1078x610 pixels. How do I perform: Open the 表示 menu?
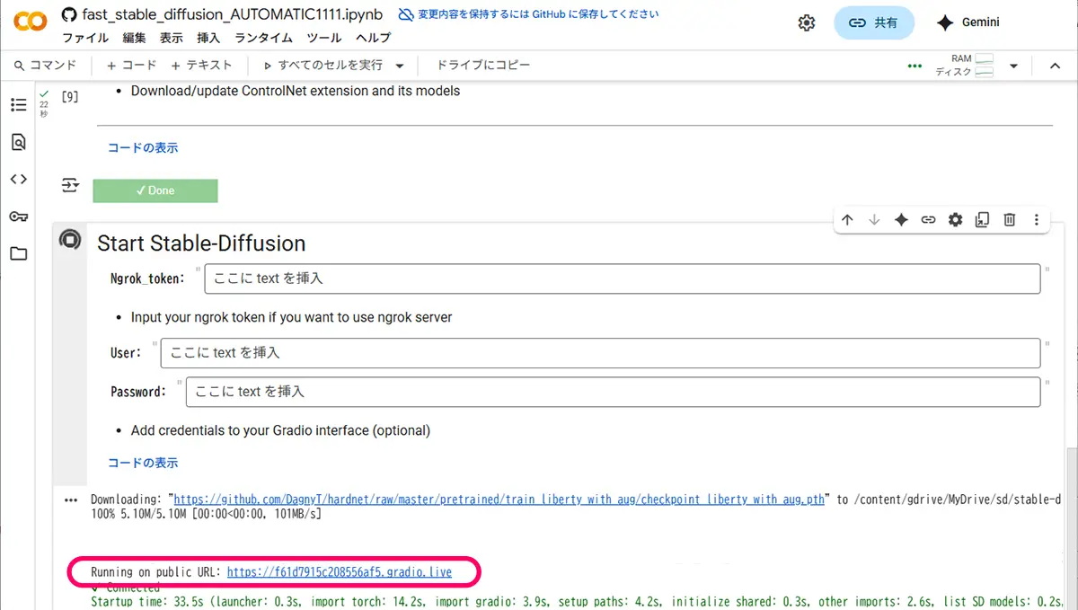click(x=172, y=38)
